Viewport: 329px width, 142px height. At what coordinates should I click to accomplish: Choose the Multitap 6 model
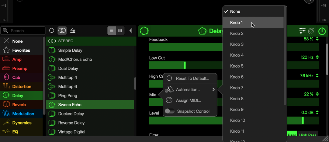pos(90,86)
